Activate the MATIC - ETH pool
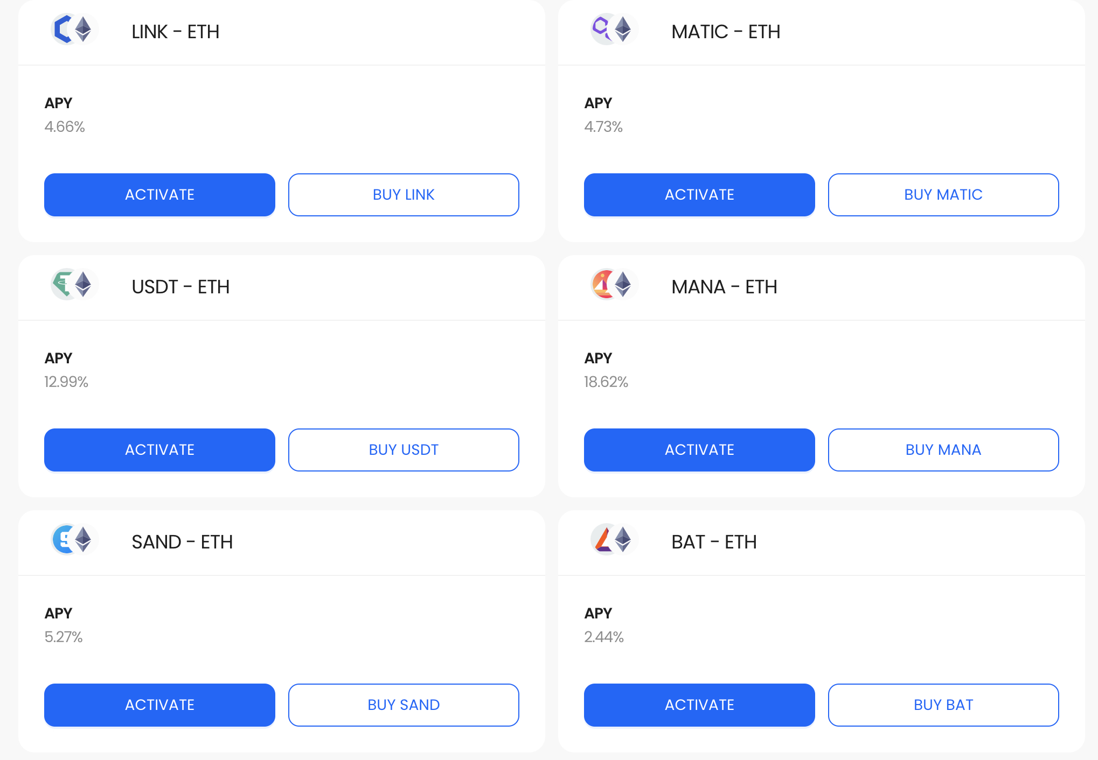The image size is (1098, 760). pyautogui.click(x=699, y=195)
